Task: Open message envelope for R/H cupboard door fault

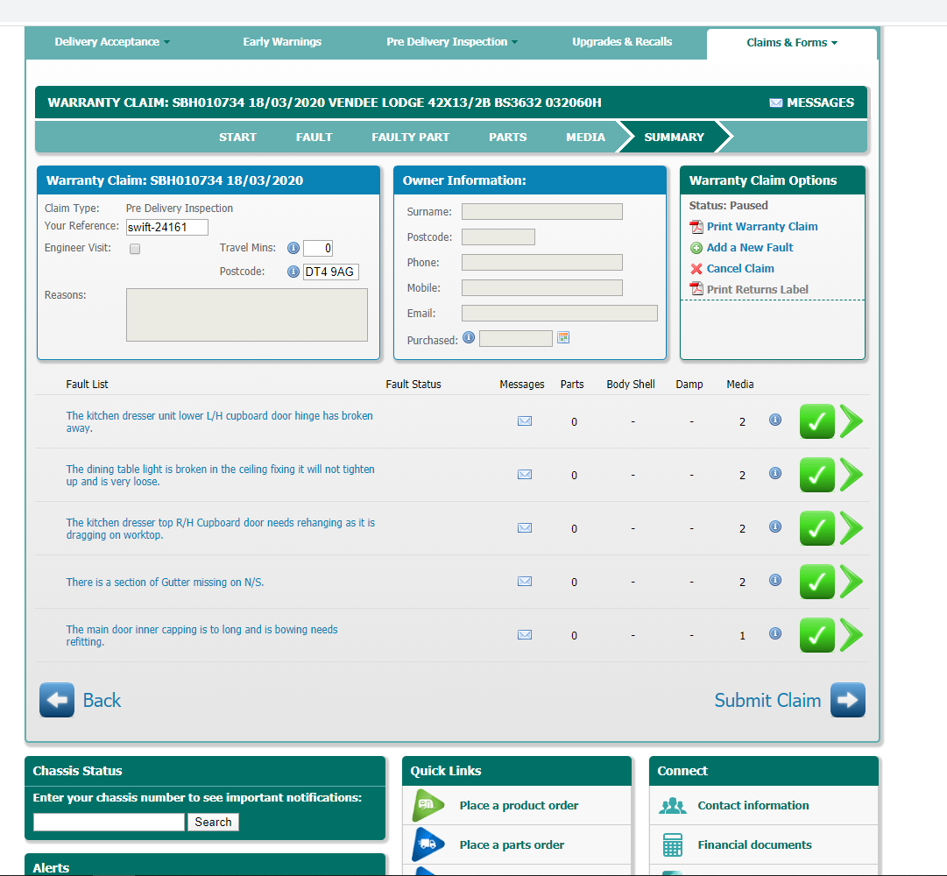Action: (x=525, y=528)
